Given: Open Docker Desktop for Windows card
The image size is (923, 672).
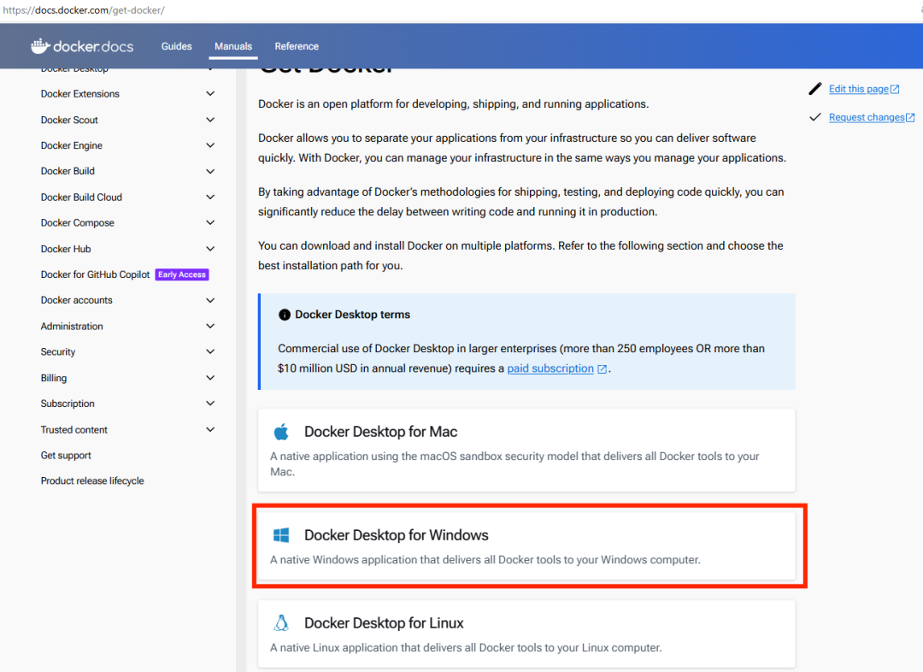Looking at the screenshot, I should coord(526,546).
